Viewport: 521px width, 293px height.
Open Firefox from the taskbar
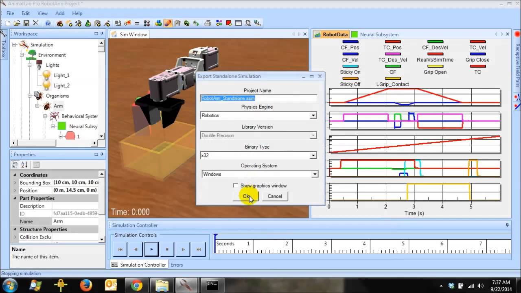pyautogui.click(x=86, y=286)
